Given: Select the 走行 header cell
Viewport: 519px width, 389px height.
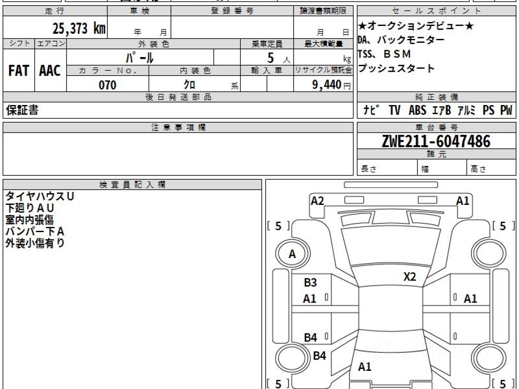Looking at the screenshot, I should coord(55,11).
